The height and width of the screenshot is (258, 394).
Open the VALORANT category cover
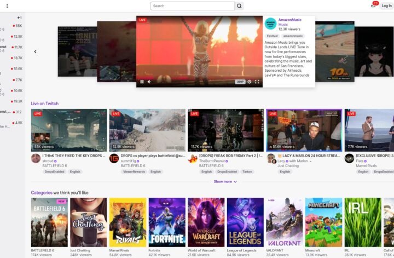pos(285,222)
